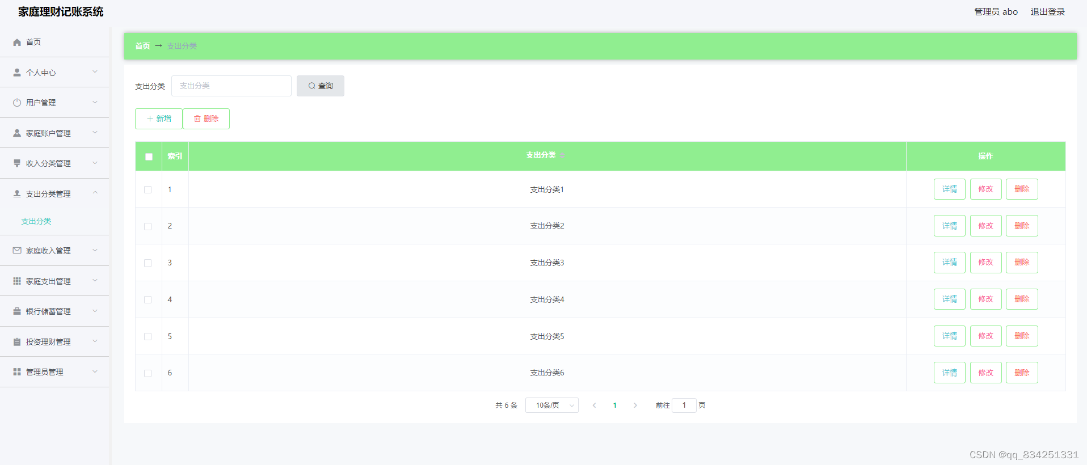
Task: Click 详情 button for 支出分类6
Action: tap(950, 373)
